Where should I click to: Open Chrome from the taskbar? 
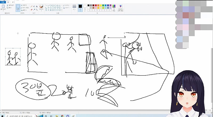click(62, 116)
